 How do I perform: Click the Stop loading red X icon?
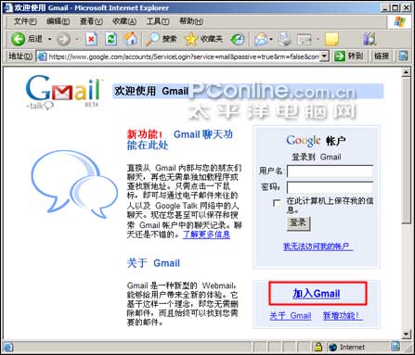pos(91,39)
